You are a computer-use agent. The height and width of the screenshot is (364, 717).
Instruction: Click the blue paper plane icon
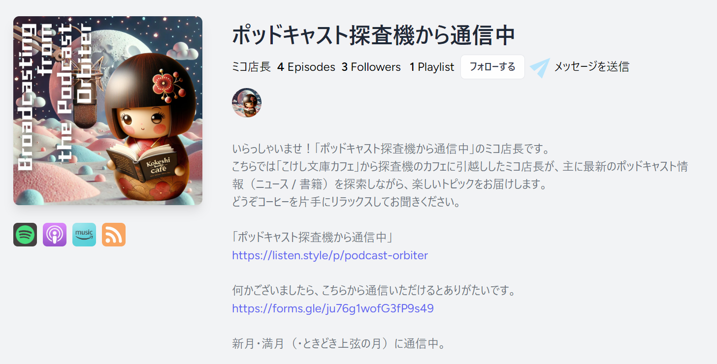540,67
